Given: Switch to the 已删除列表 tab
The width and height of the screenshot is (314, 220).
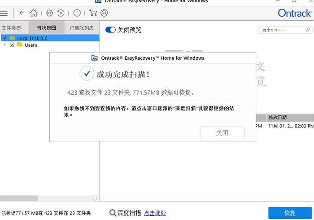Looking at the screenshot, I should [82, 28].
